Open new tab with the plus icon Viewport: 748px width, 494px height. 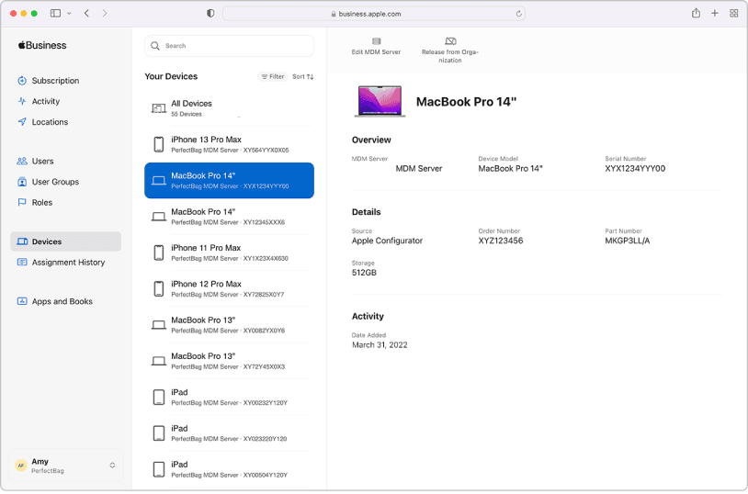click(x=715, y=13)
